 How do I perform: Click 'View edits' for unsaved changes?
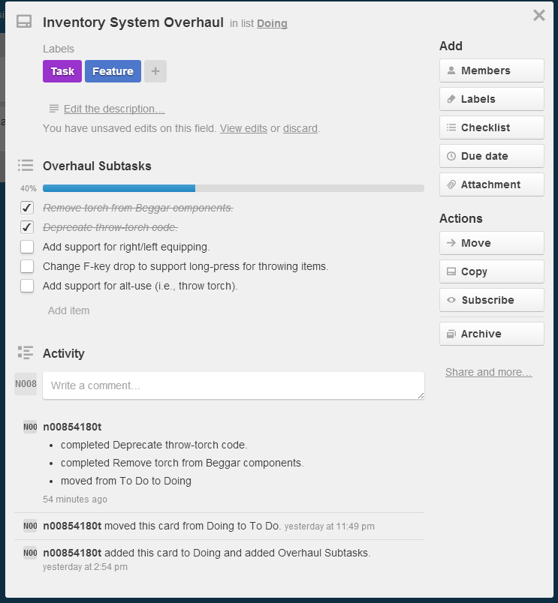click(x=243, y=128)
